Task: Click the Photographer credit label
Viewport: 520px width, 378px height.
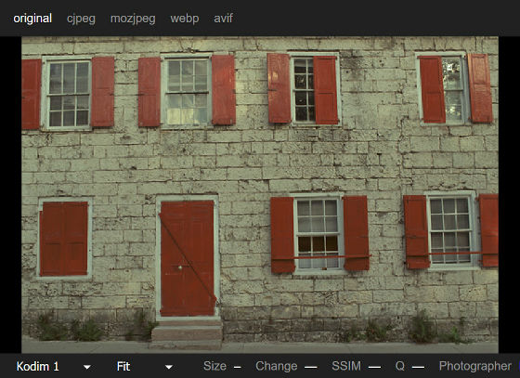Action: [x=475, y=366]
